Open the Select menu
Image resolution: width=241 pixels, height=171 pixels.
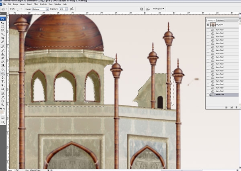29,4
